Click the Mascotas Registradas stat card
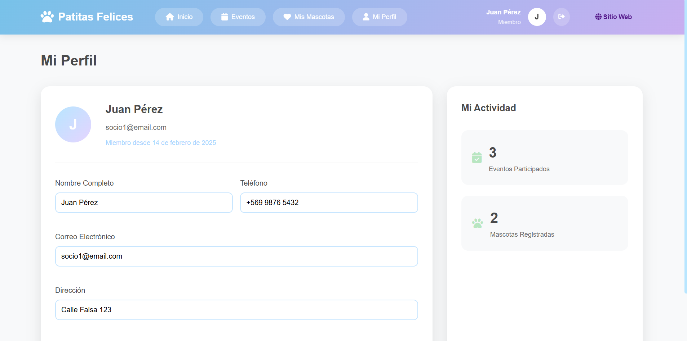The image size is (687, 341). point(544,223)
